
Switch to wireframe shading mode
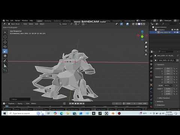point(136,24)
